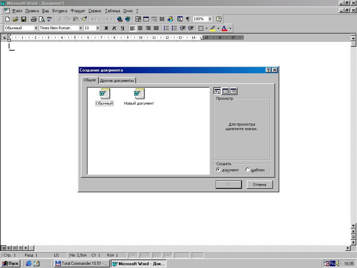Show nonprinting characters paragraph mark icon

tap(188, 19)
